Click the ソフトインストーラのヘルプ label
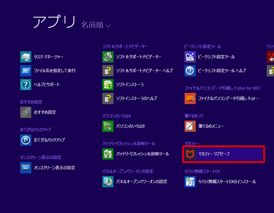This screenshot has width=274, height=213. (x=136, y=98)
